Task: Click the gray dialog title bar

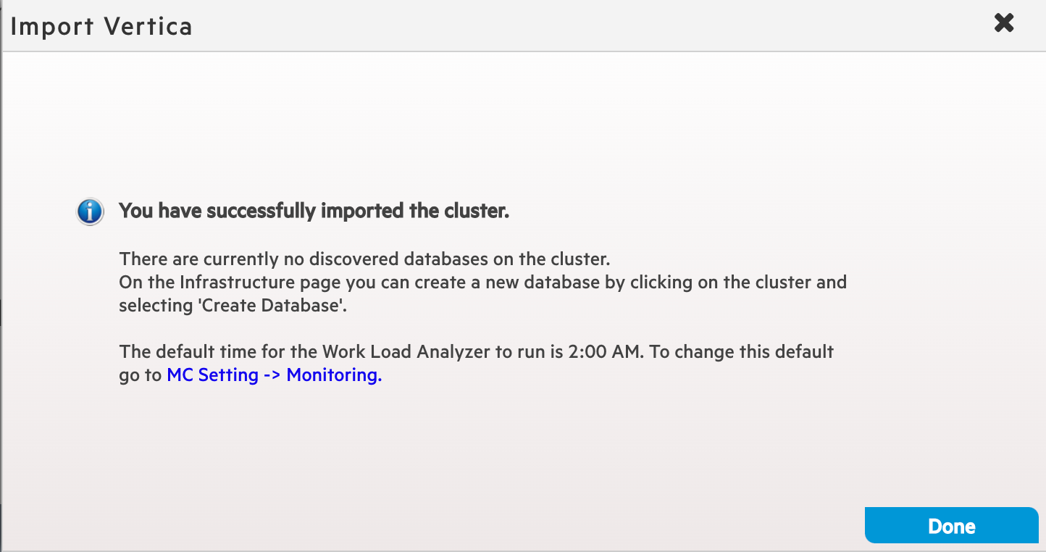Action: pyautogui.click(x=523, y=25)
